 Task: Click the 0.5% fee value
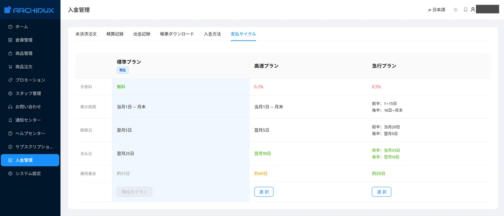coord(376,87)
